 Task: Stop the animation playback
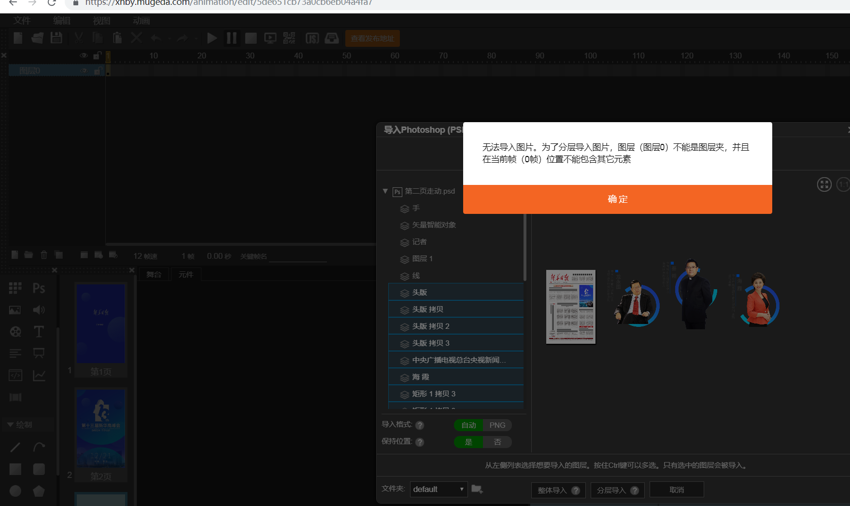[x=251, y=38]
